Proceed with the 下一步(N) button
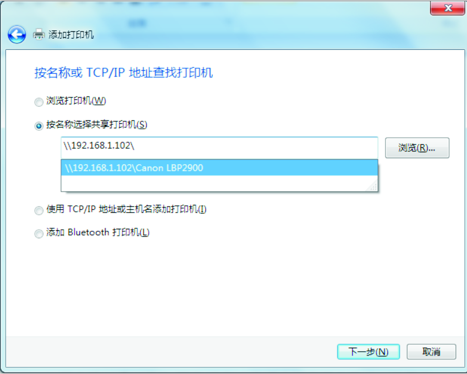 369,352
